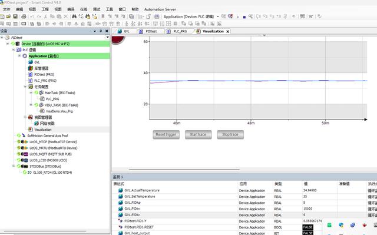This screenshot has height=235, width=377.
Task: Collapse the STDIOBus node
Action: 14,166
